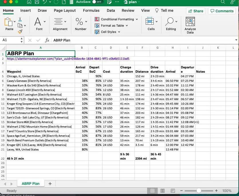Expand the Copy options arrow
The height and width of the screenshot is (196, 239).
click(25, 25)
